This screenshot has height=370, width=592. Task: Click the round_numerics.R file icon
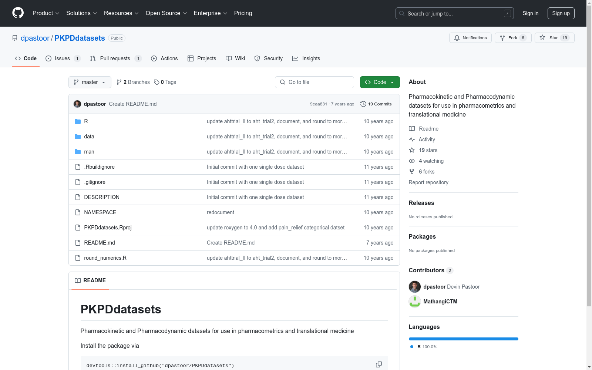78,258
